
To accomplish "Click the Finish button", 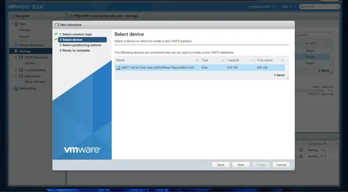I will pos(261,165).
